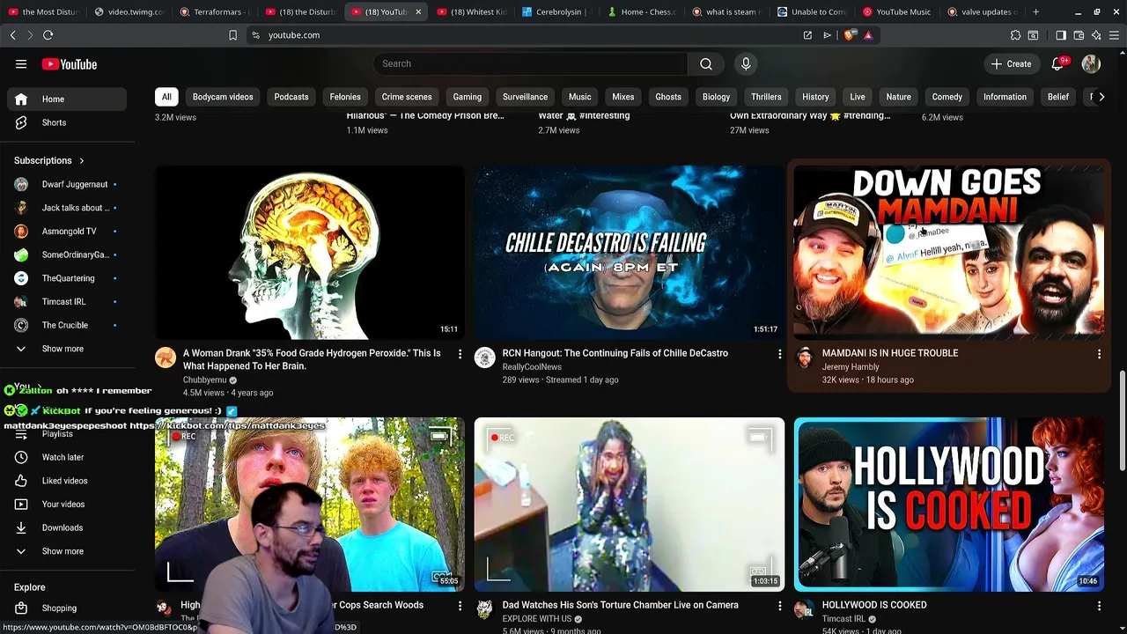Select the All filter chip
The image size is (1127, 634).
tap(166, 97)
